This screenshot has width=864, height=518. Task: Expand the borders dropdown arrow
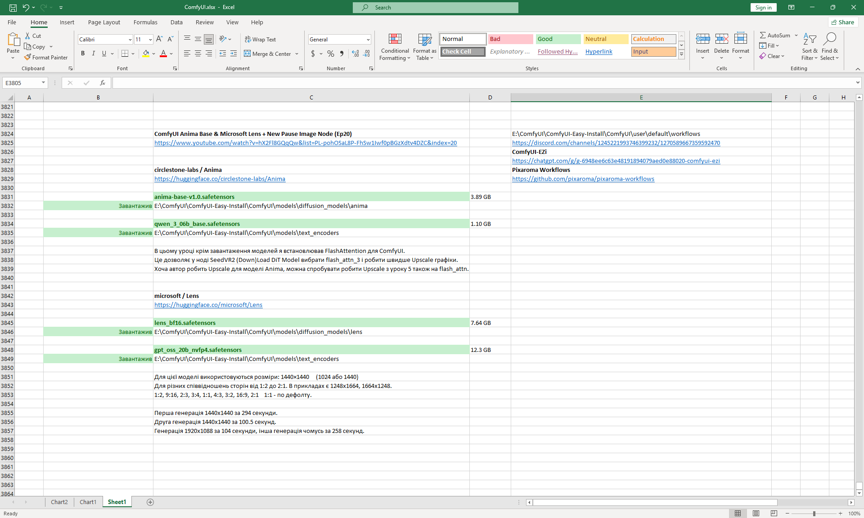[x=133, y=54]
